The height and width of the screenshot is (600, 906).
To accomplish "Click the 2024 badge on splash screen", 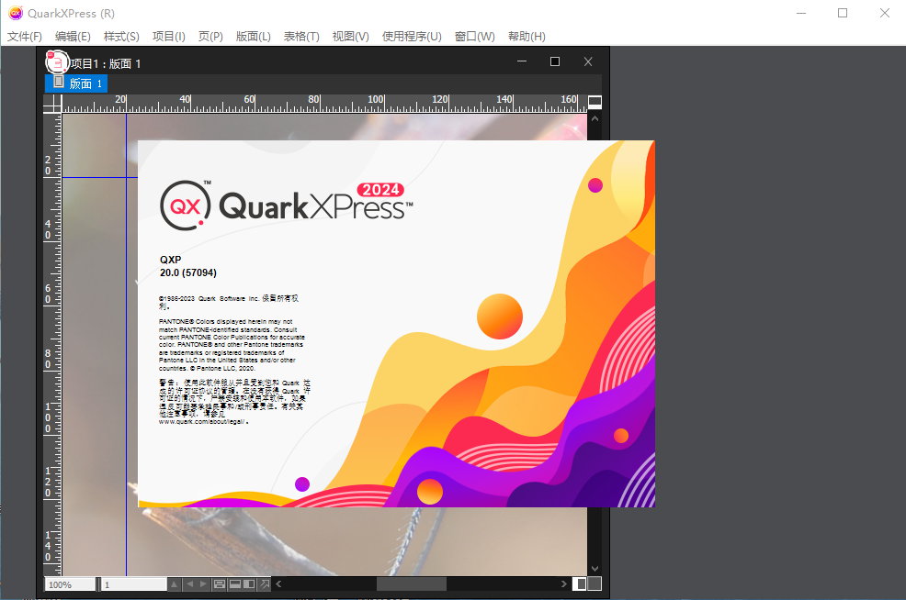I will (x=380, y=190).
